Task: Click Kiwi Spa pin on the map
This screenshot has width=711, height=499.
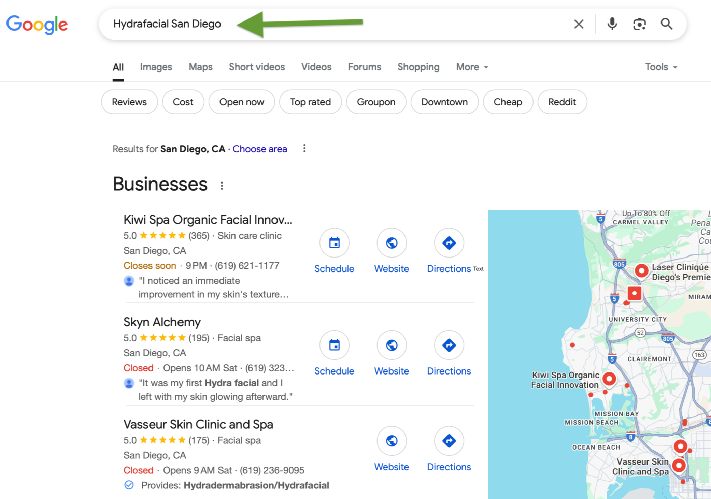Action: coord(609,379)
